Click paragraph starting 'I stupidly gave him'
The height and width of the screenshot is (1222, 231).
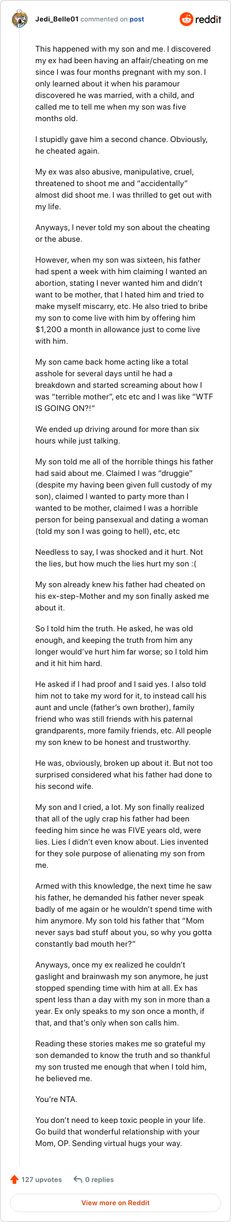point(121,146)
